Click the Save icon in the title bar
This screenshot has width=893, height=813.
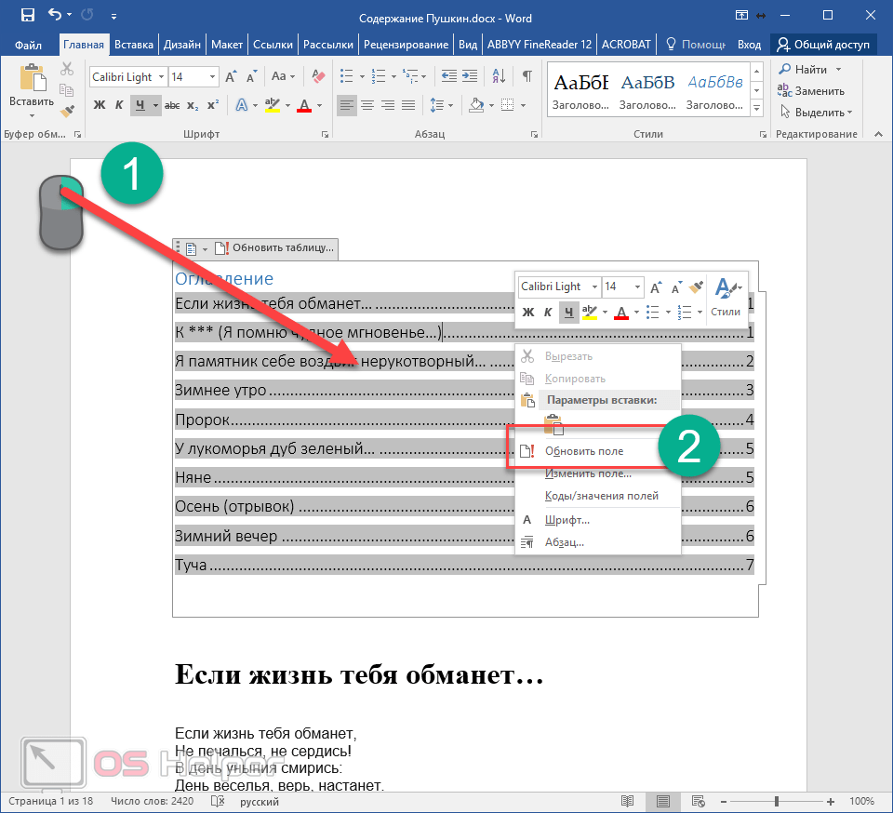(x=28, y=15)
